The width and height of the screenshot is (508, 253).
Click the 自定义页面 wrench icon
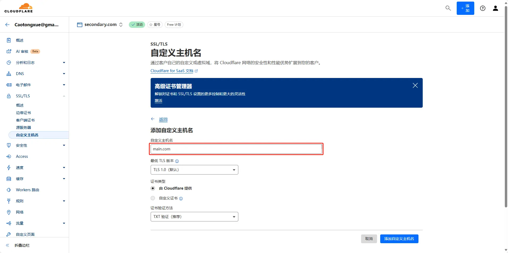9,234
